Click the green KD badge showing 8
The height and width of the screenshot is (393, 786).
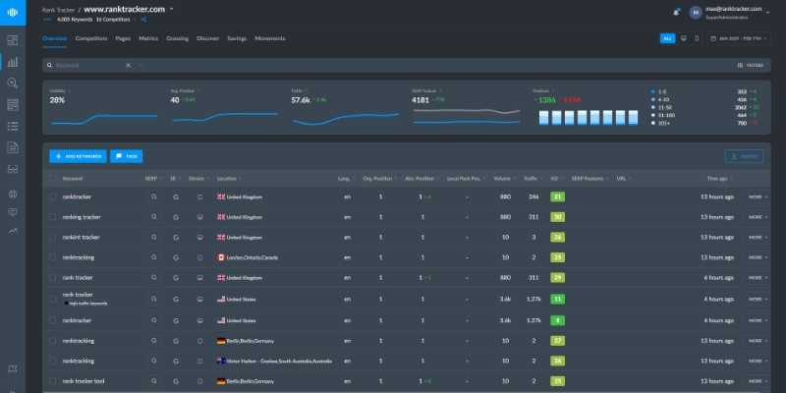click(x=557, y=320)
